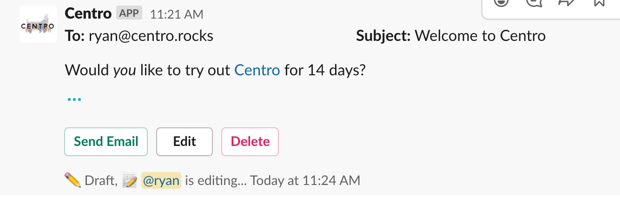620x198 pixels.
Task: Click the pencil emoji beside Draft
Action: coord(73,180)
